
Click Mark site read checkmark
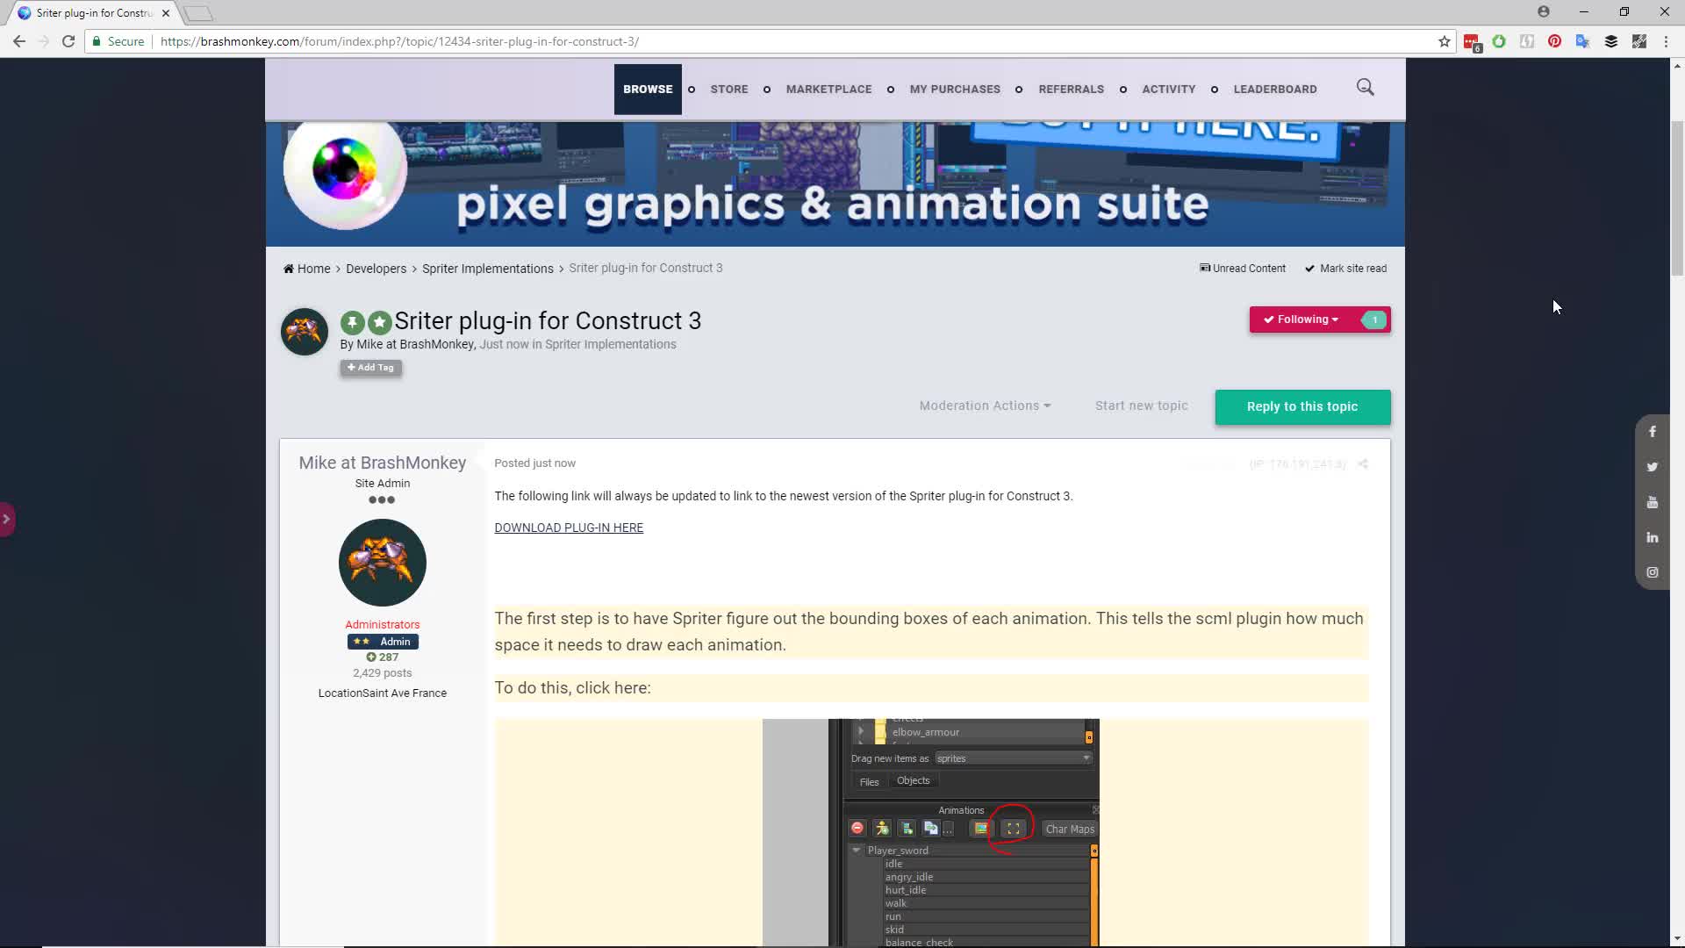[x=1309, y=269]
